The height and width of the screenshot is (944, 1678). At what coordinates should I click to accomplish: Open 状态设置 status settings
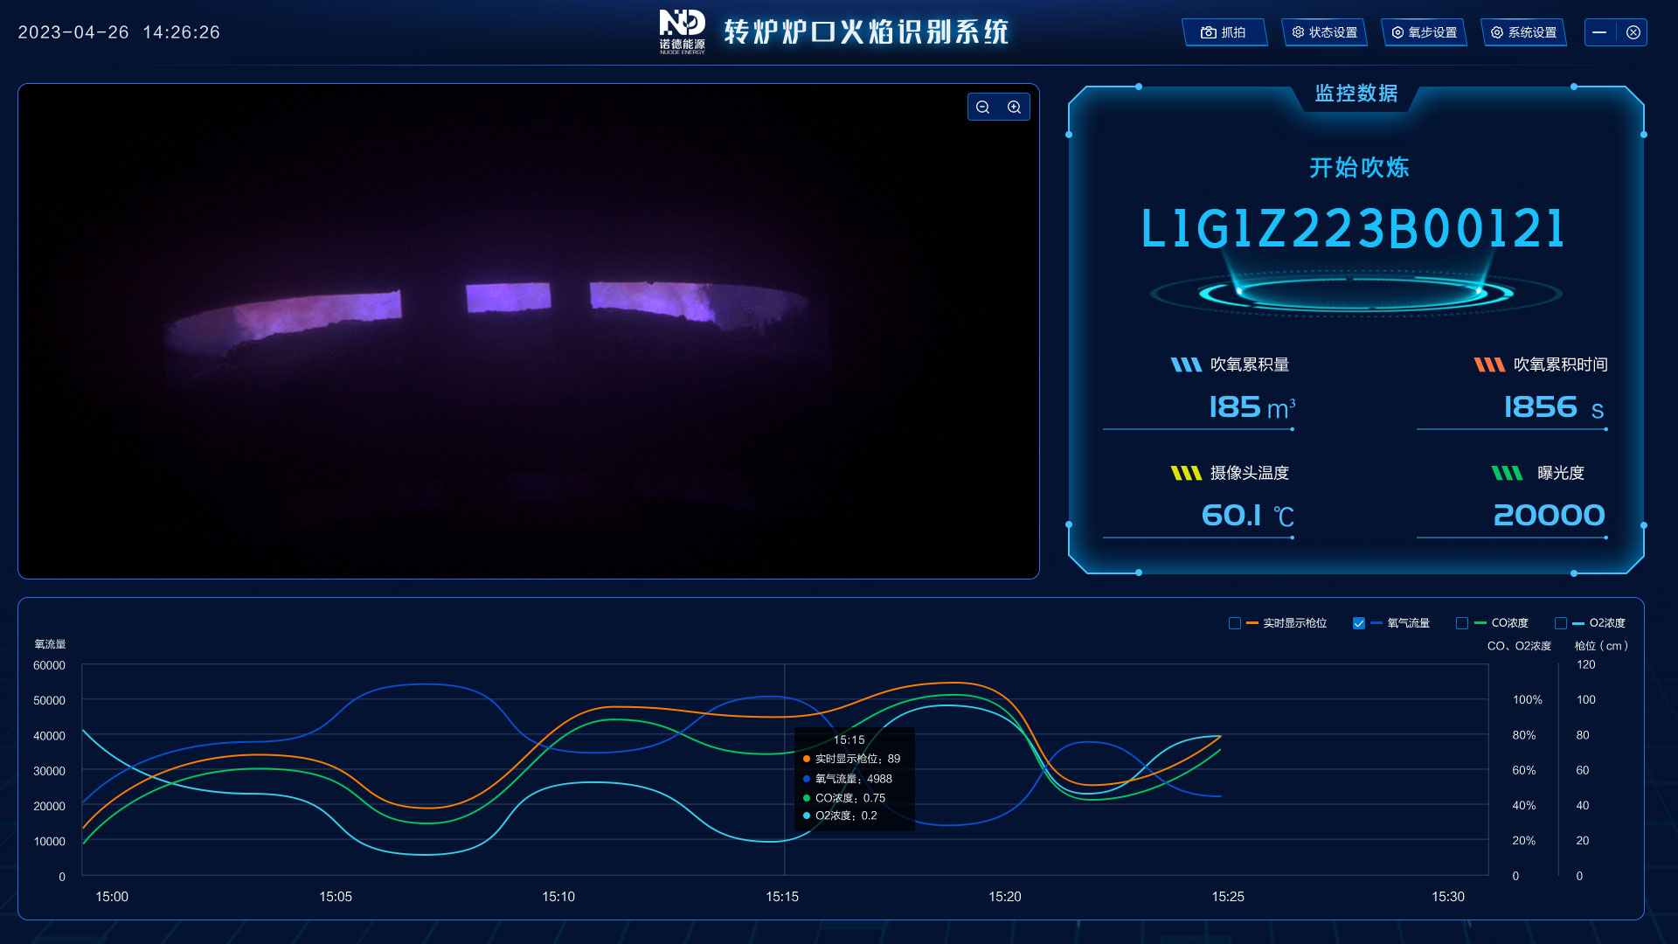[x=1324, y=32]
